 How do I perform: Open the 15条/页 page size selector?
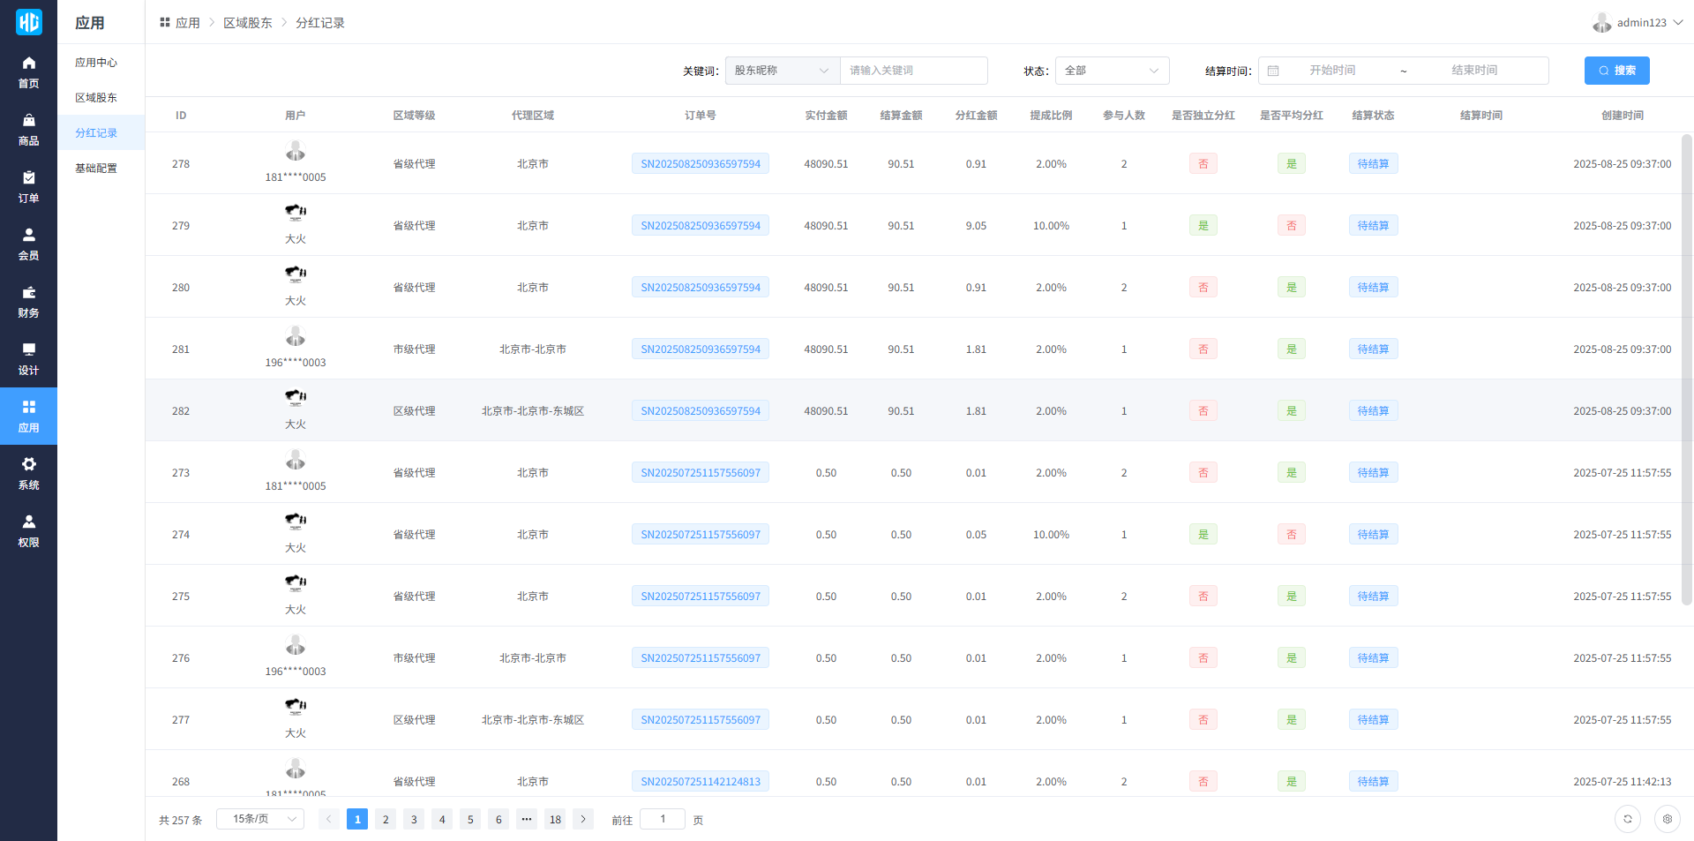click(260, 819)
